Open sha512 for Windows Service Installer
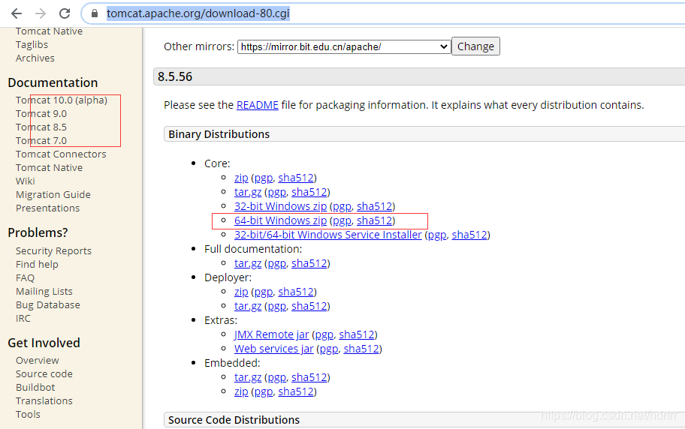This screenshot has height=429, width=685. tap(469, 235)
